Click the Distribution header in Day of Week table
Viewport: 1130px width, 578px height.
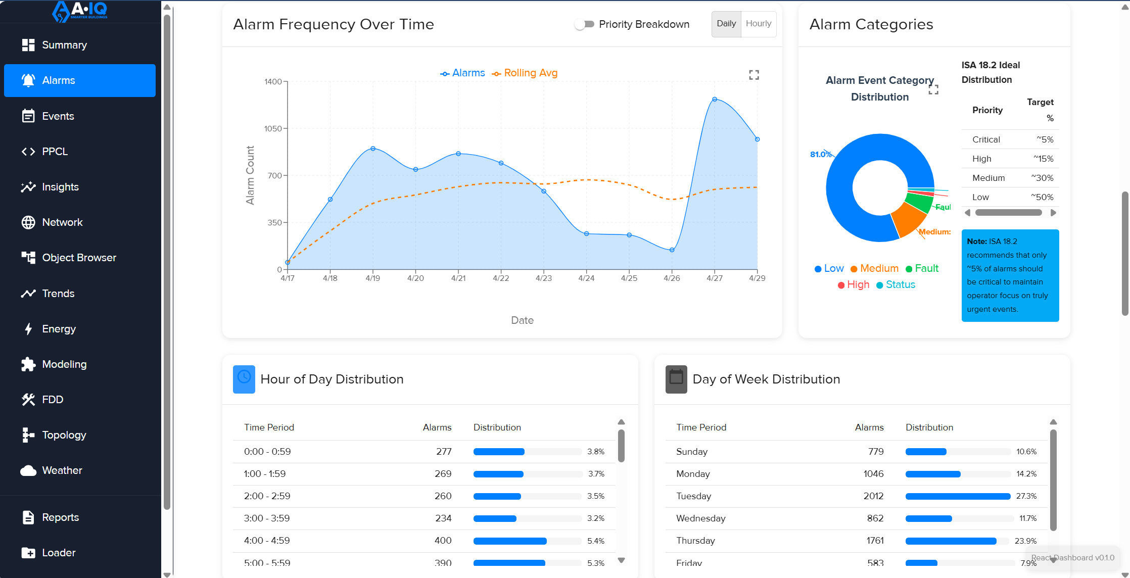coord(929,427)
